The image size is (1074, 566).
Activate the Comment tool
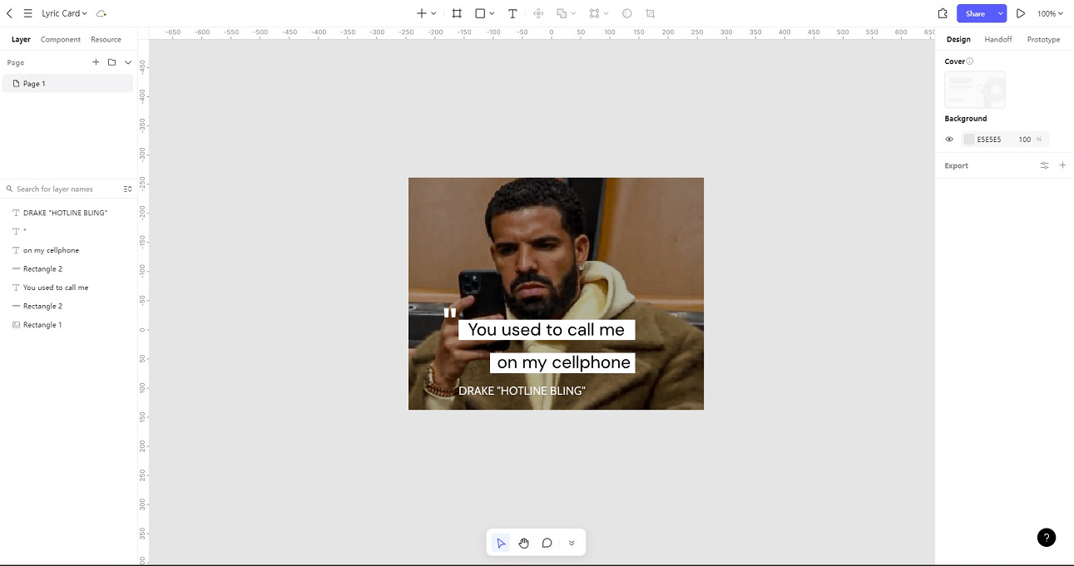pos(547,543)
